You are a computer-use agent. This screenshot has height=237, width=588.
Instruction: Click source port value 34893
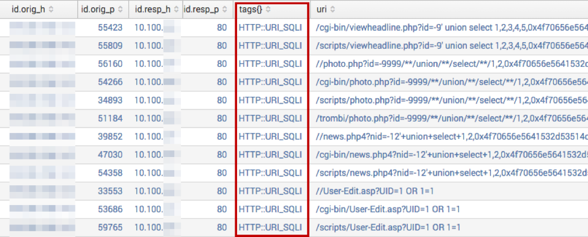[110, 100]
